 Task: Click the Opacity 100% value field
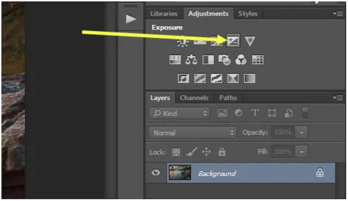283,133
